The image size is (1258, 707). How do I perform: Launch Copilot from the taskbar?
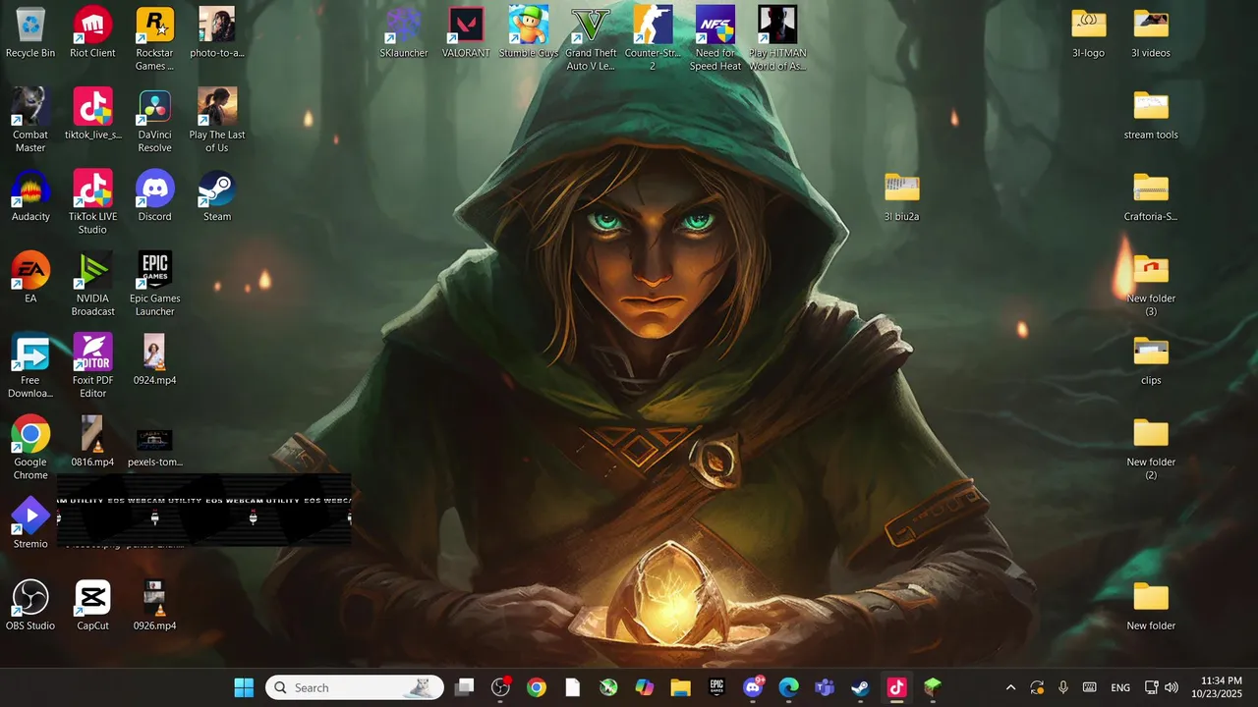pos(645,687)
